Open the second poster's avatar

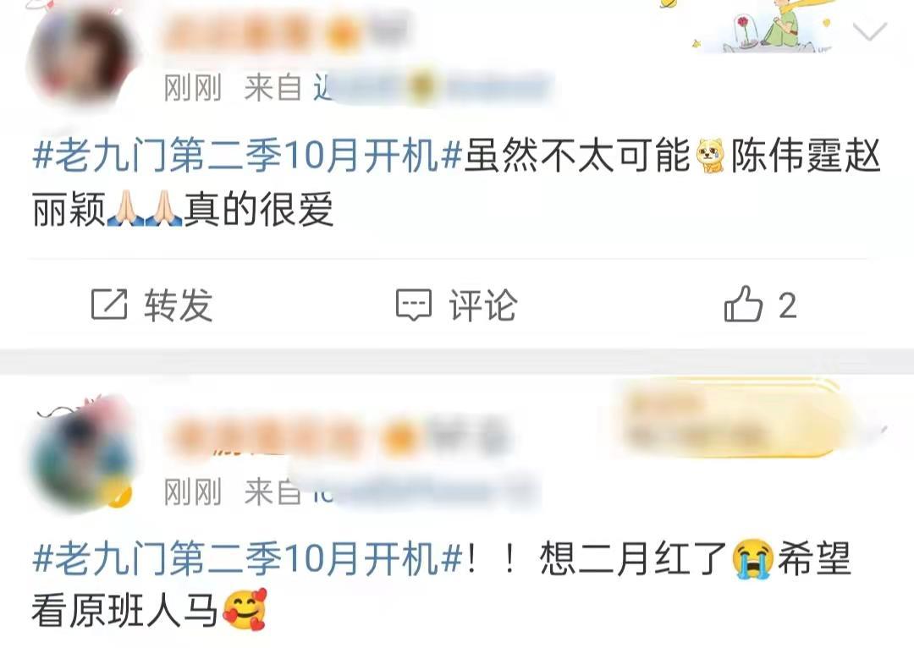pyautogui.click(x=81, y=459)
